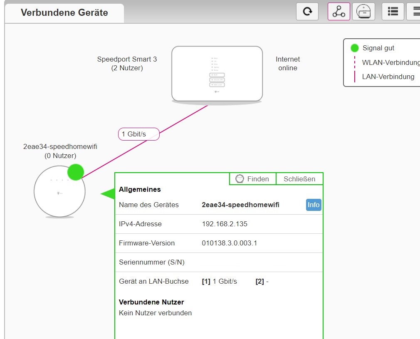Click the Speedport Smart 3 (2 Nutzer) label
This screenshot has width=420, height=339.
127,64
